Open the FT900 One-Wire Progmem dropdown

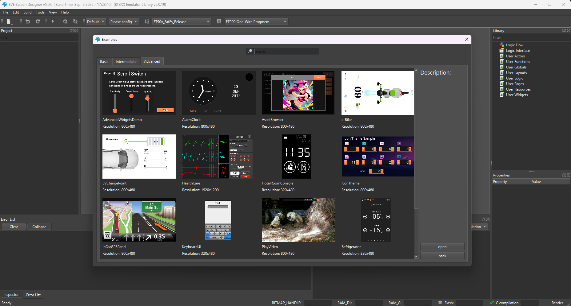point(256,21)
